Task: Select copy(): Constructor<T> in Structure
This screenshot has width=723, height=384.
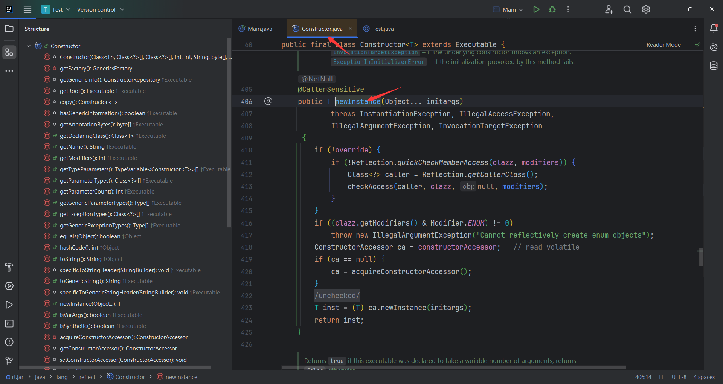Action: (x=89, y=102)
